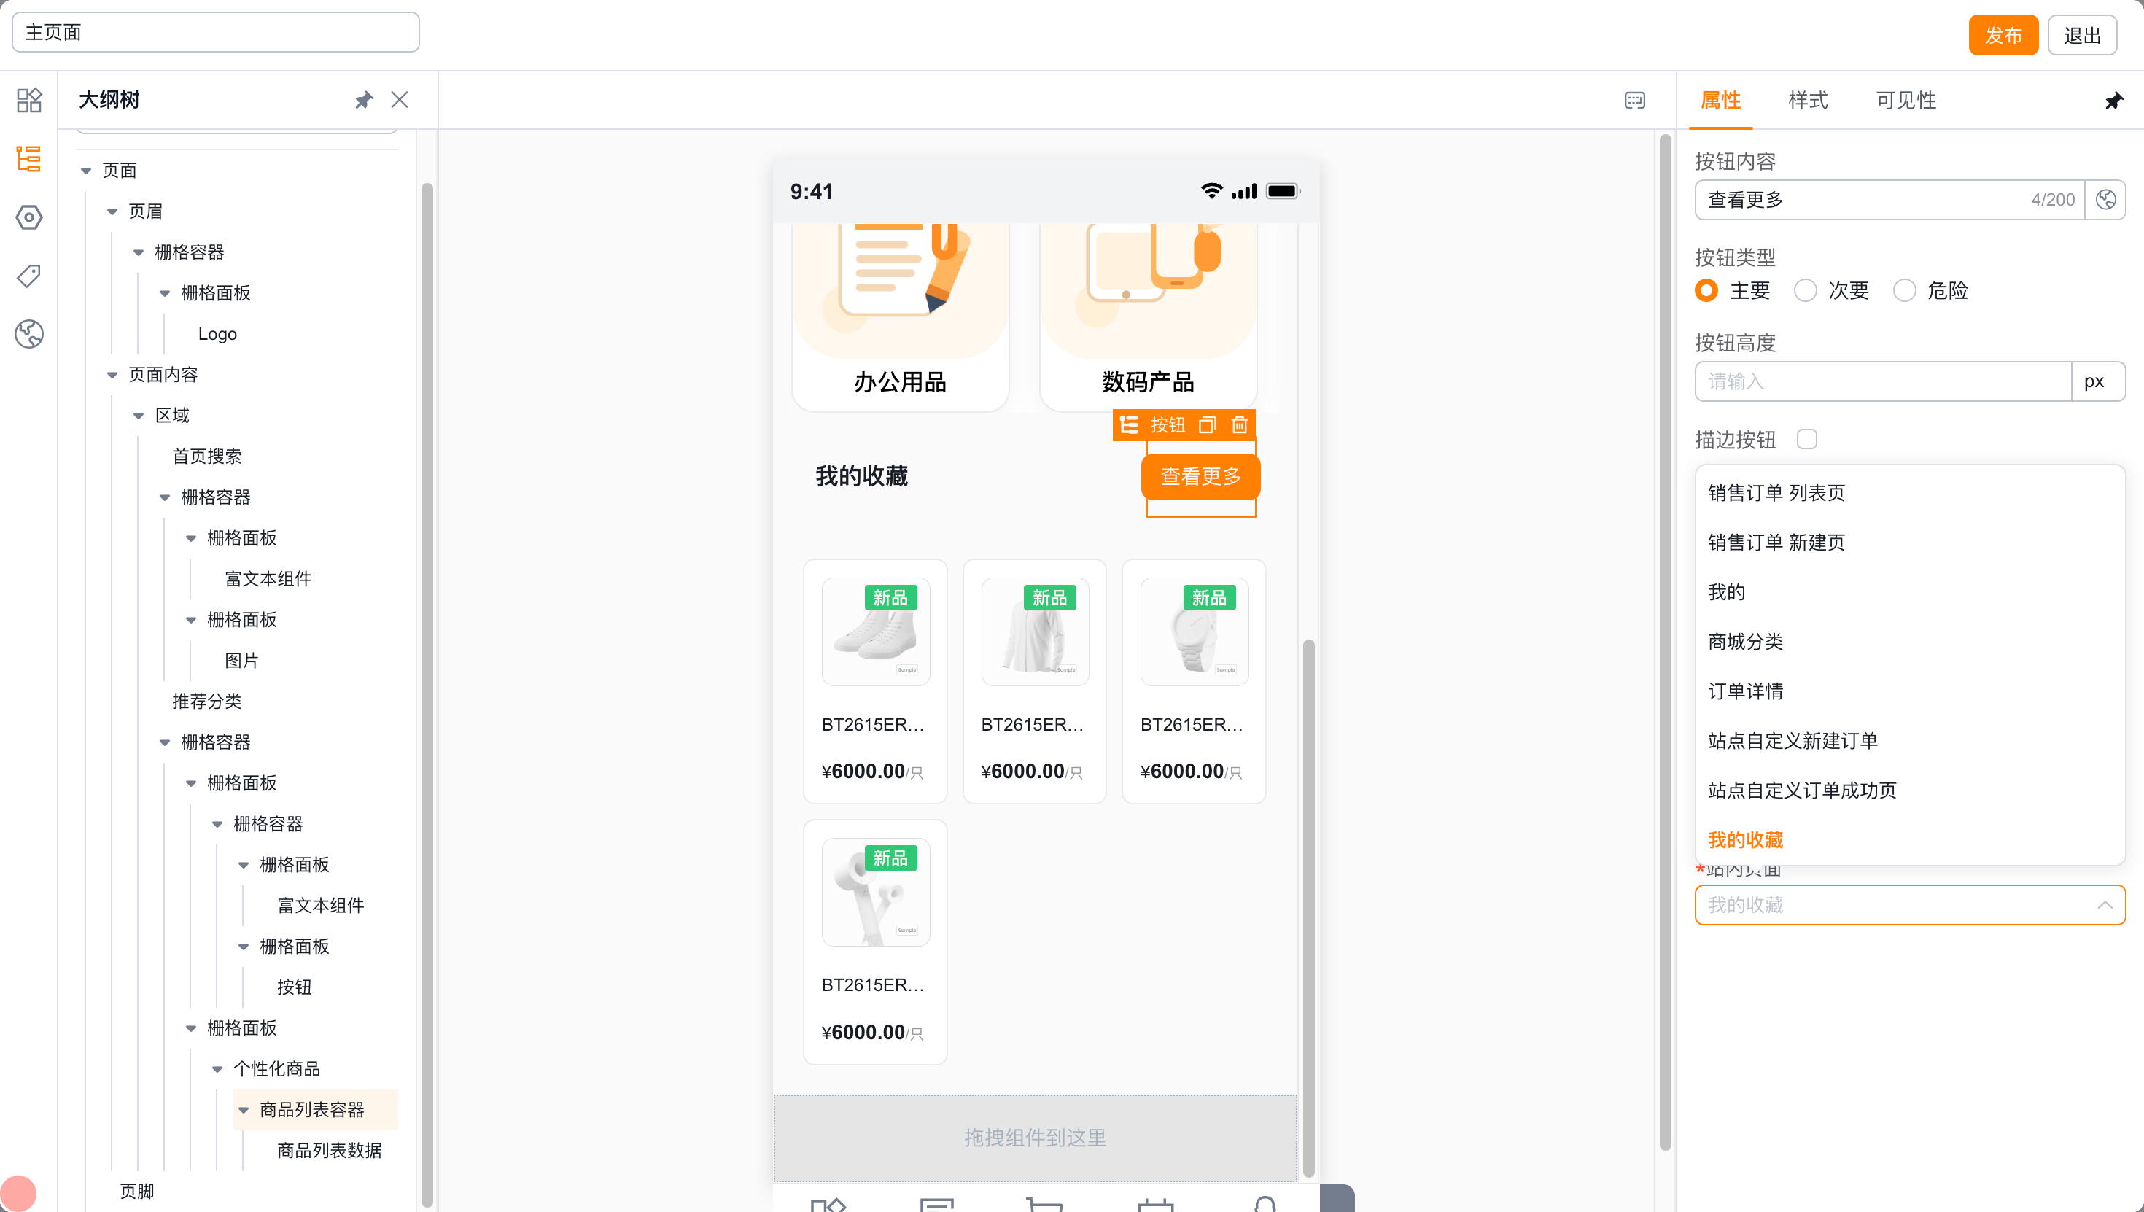
Task: Click the 查看更多 button on canvas
Action: pyautogui.click(x=1200, y=476)
